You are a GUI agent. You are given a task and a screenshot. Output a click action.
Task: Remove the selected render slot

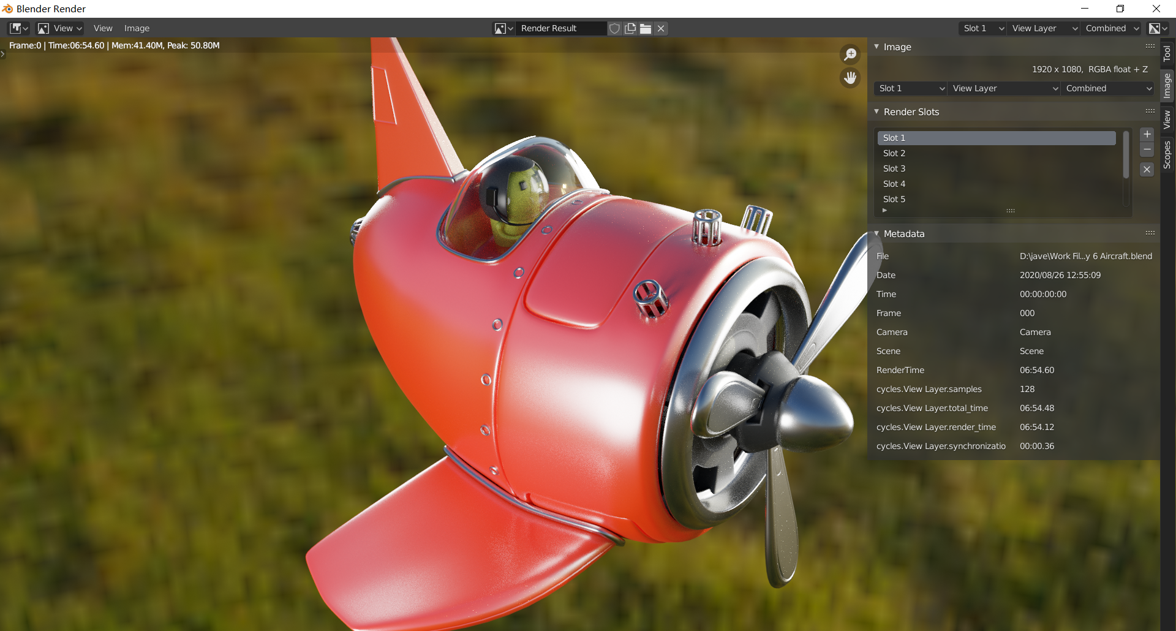tap(1147, 149)
